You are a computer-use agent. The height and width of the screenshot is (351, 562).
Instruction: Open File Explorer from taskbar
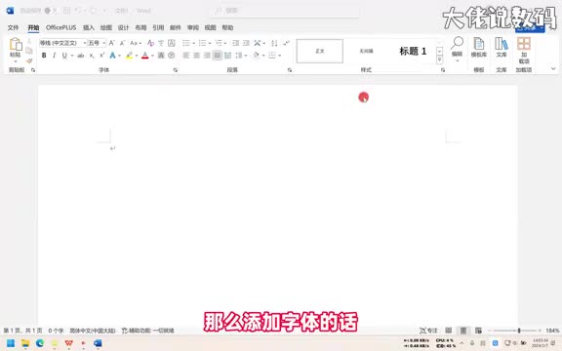[x=25, y=343]
